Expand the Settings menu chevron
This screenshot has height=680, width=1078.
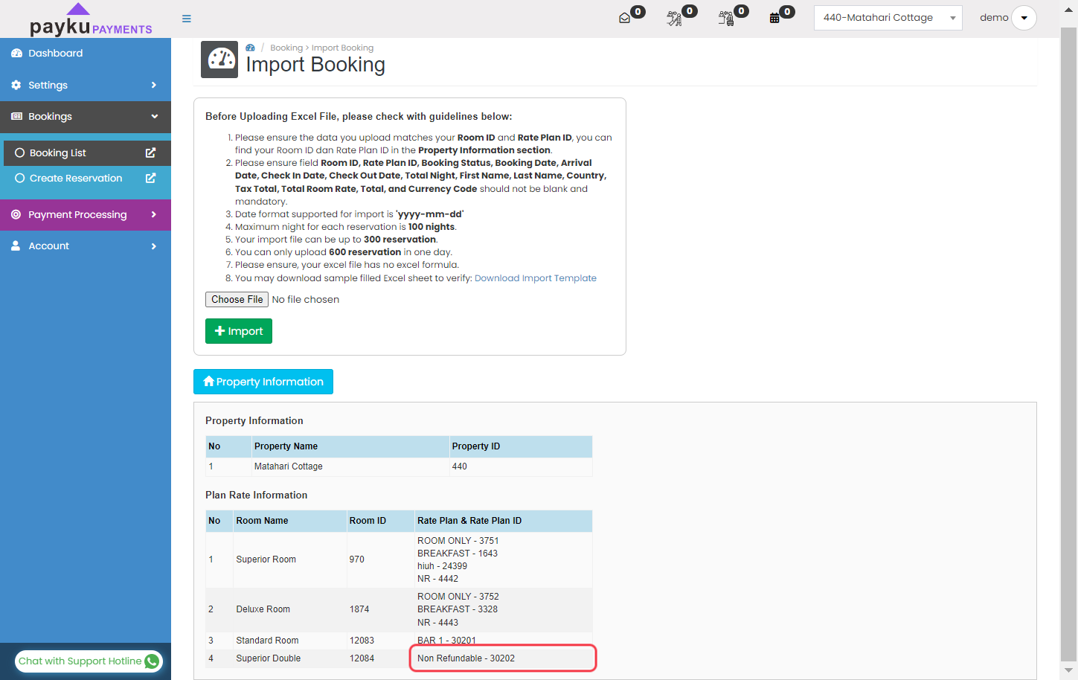click(x=154, y=86)
